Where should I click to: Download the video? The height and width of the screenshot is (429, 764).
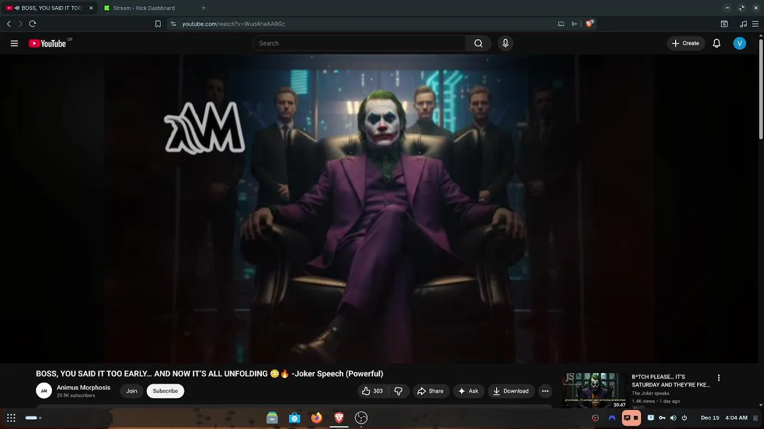click(511, 391)
